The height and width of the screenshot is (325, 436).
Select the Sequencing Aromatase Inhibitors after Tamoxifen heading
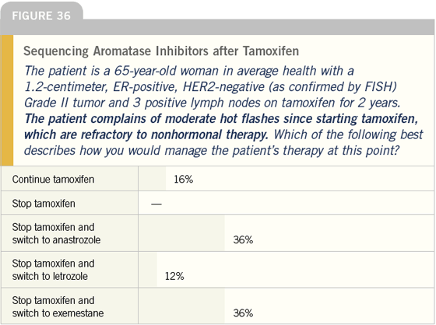click(161, 51)
